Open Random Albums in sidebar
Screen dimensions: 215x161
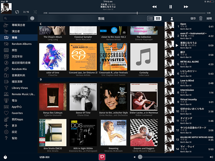point(21,44)
